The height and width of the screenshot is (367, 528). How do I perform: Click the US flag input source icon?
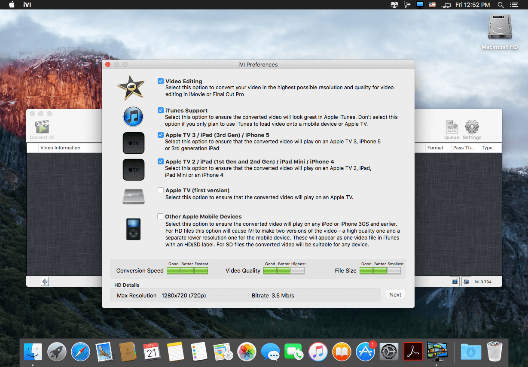point(433,5)
